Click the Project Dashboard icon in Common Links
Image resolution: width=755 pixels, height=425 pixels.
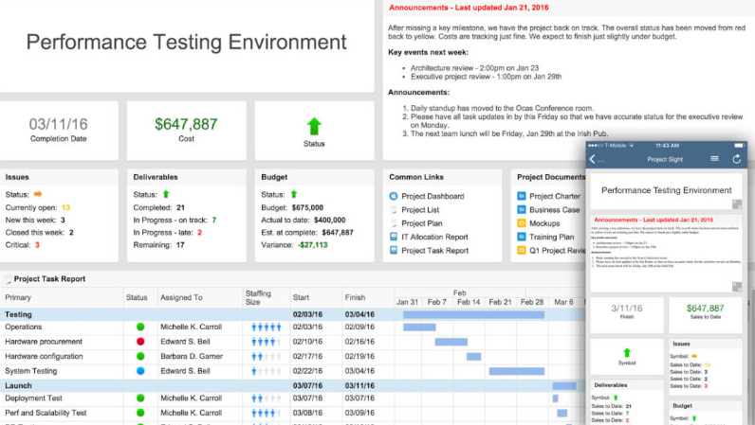[x=394, y=196]
